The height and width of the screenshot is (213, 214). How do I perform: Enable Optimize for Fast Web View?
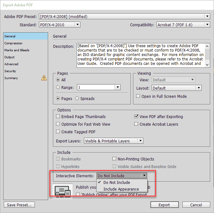[x=58, y=124]
